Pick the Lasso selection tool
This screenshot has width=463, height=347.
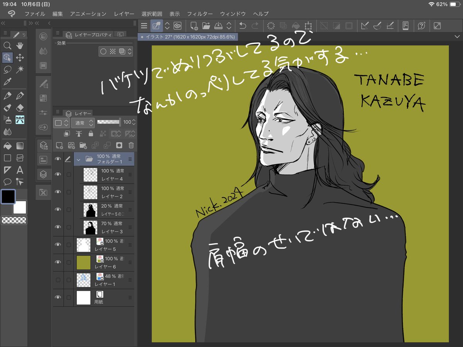click(7, 70)
